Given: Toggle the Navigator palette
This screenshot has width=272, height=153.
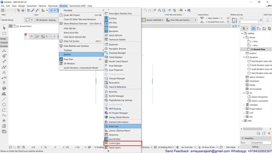Looking at the screenshot, I should tap(122, 31).
